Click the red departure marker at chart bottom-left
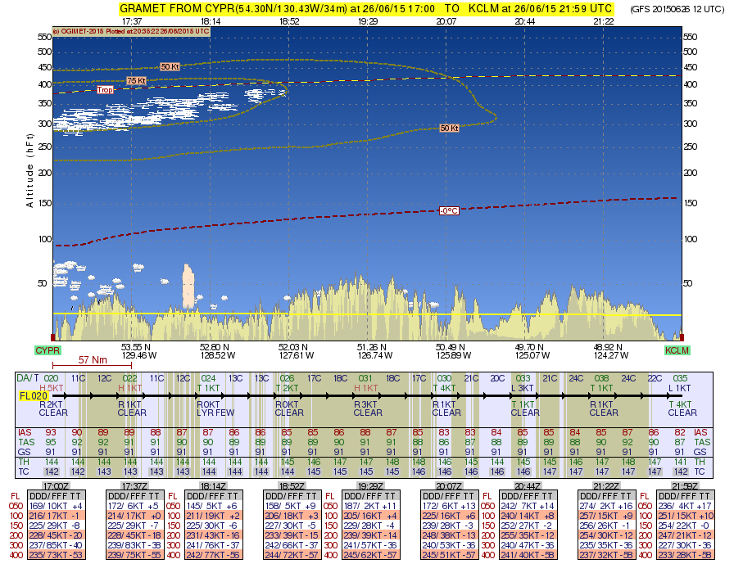734x573 pixels. (53, 337)
